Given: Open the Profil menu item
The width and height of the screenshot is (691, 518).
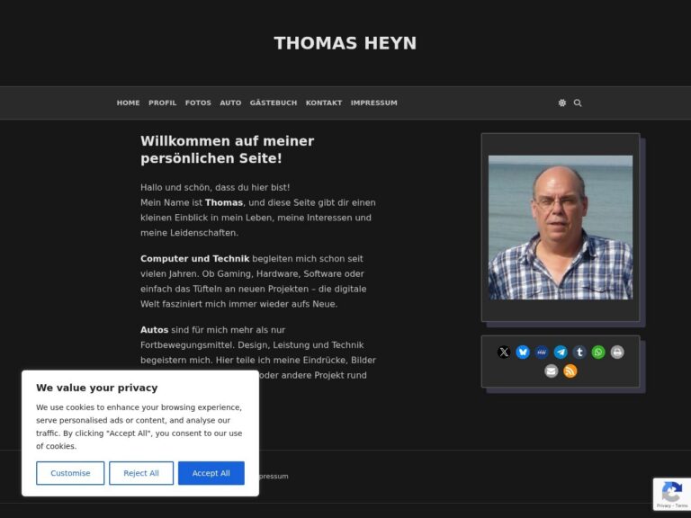Looking at the screenshot, I should (162, 103).
